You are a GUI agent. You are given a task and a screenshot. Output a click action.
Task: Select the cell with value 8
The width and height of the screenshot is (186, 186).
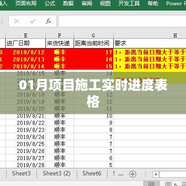93,130
